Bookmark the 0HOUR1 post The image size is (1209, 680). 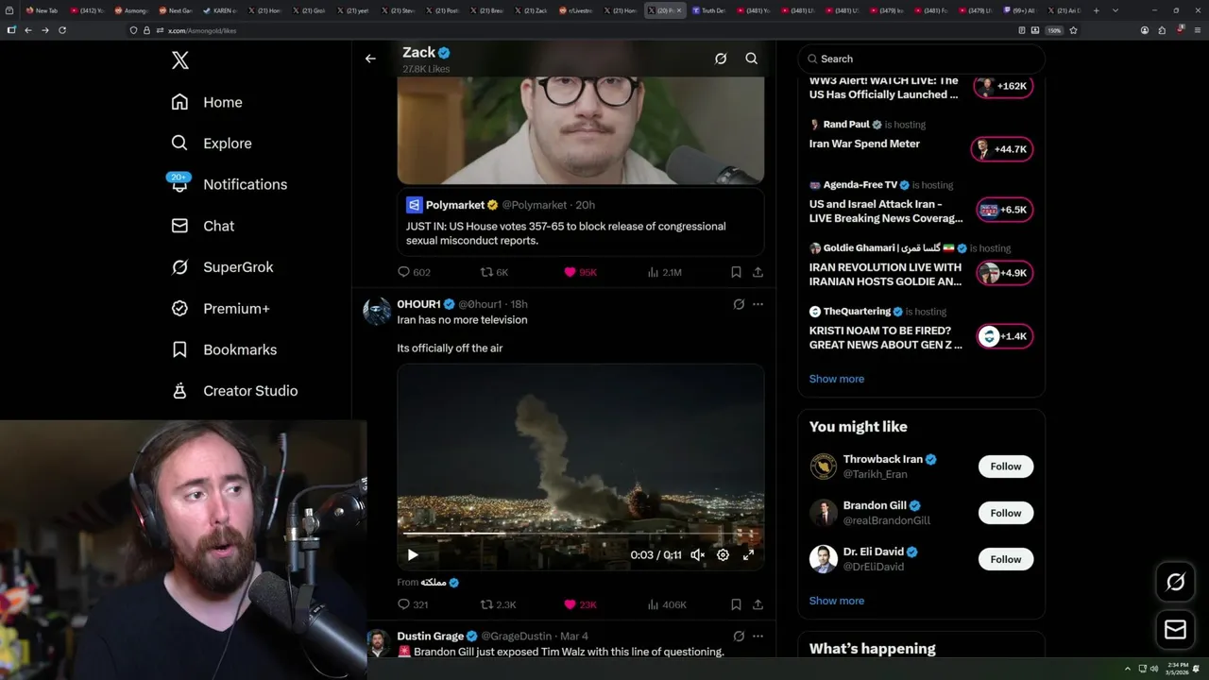[x=736, y=604]
